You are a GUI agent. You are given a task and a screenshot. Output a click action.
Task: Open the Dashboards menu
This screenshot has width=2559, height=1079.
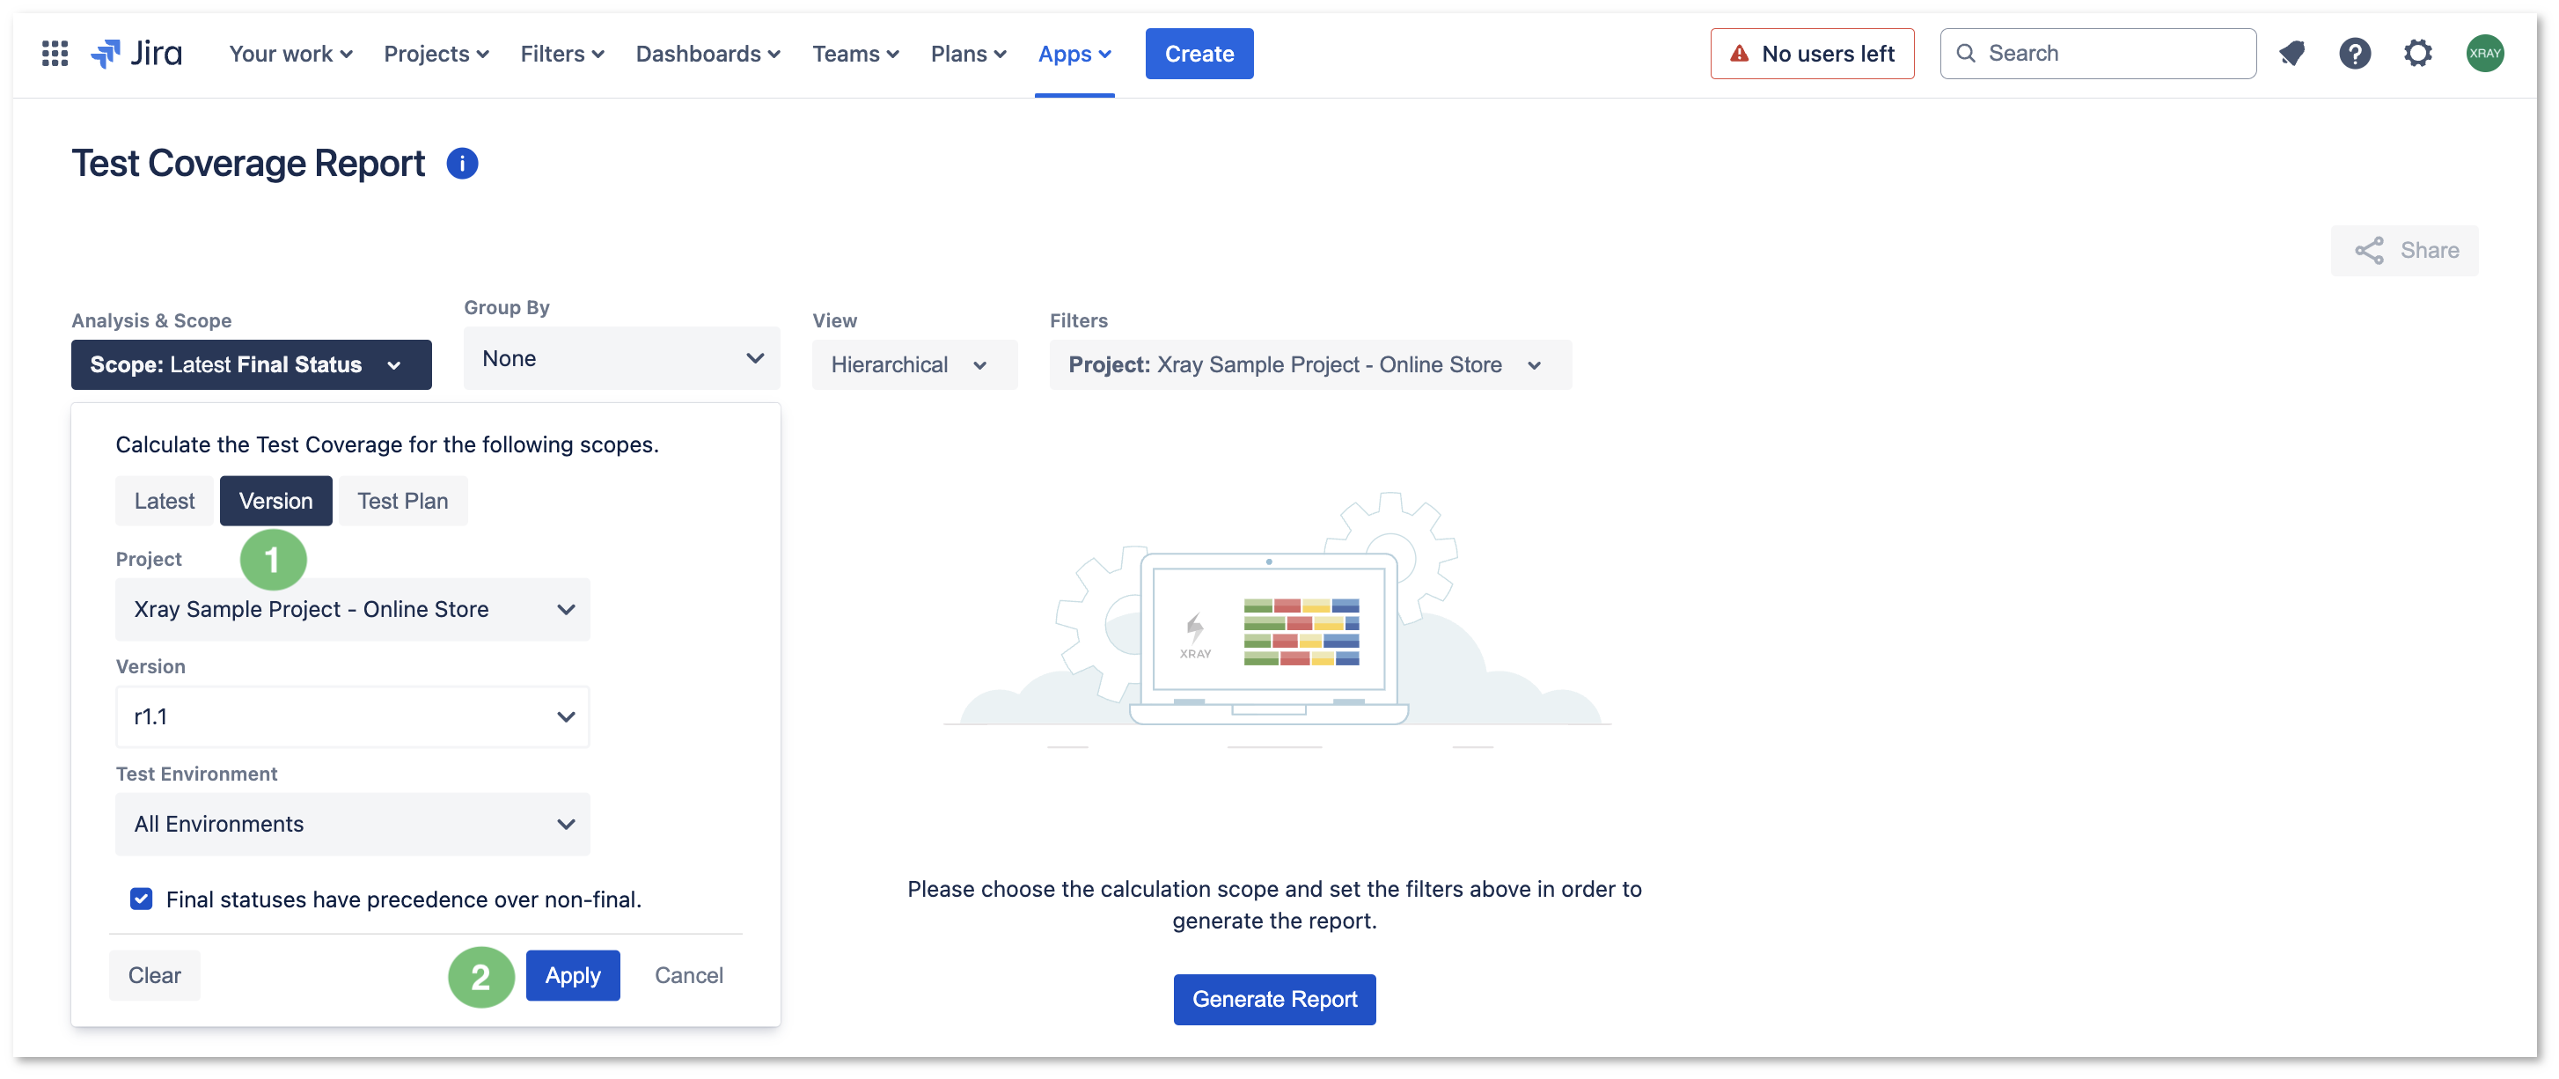click(708, 54)
